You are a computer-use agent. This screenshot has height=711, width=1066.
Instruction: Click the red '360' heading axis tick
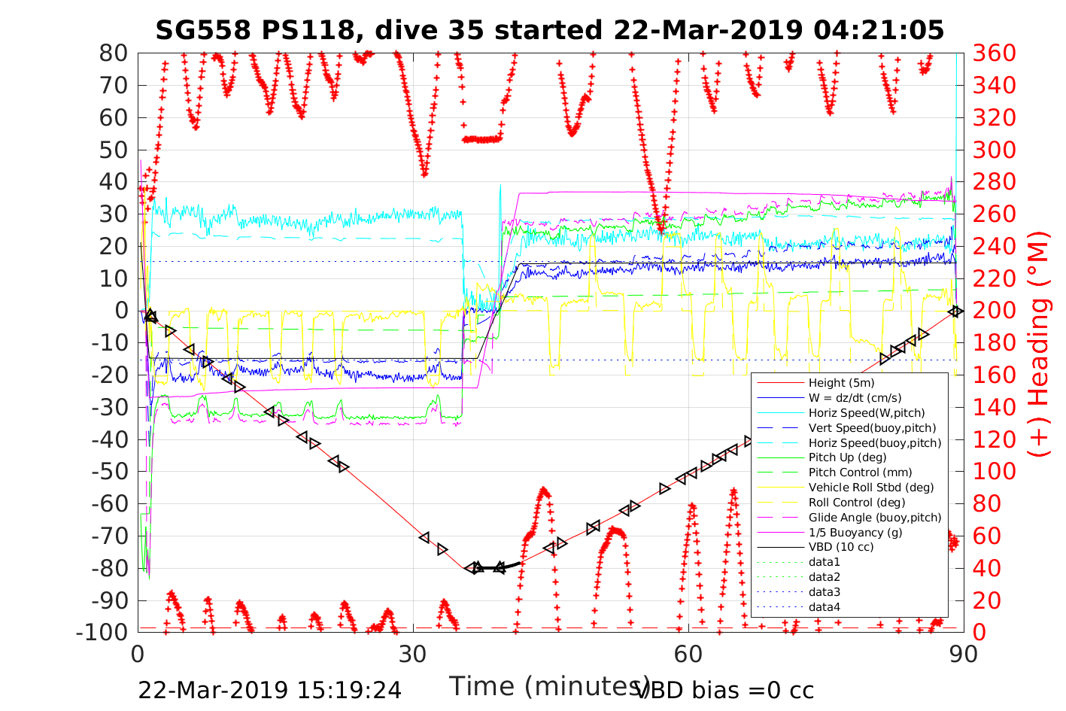coord(994,53)
